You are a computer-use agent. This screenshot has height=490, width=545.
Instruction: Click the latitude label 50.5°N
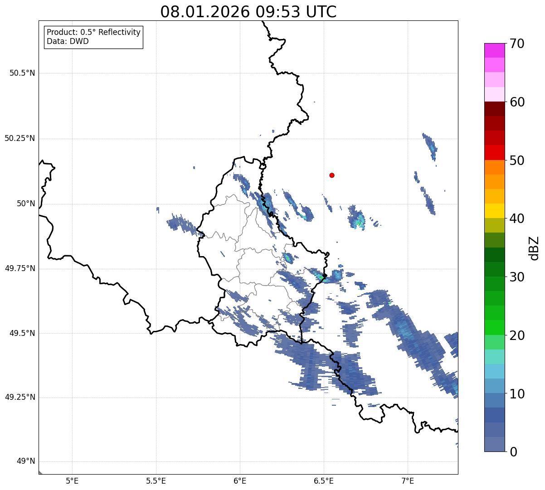[x=22, y=73]
